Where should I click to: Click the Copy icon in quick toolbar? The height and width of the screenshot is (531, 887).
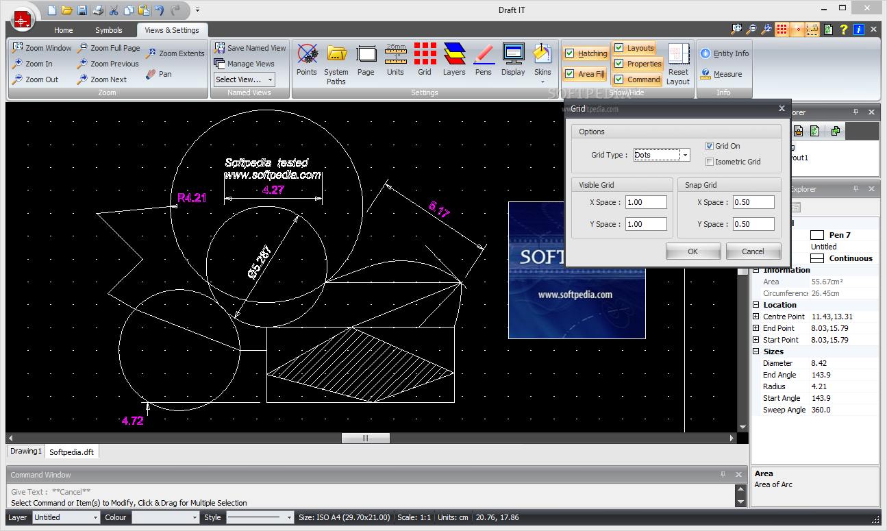[128, 10]
